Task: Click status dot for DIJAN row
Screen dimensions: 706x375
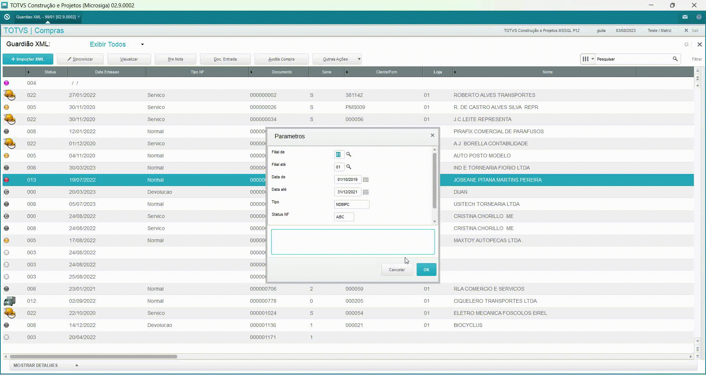Action: pos(6,192)
